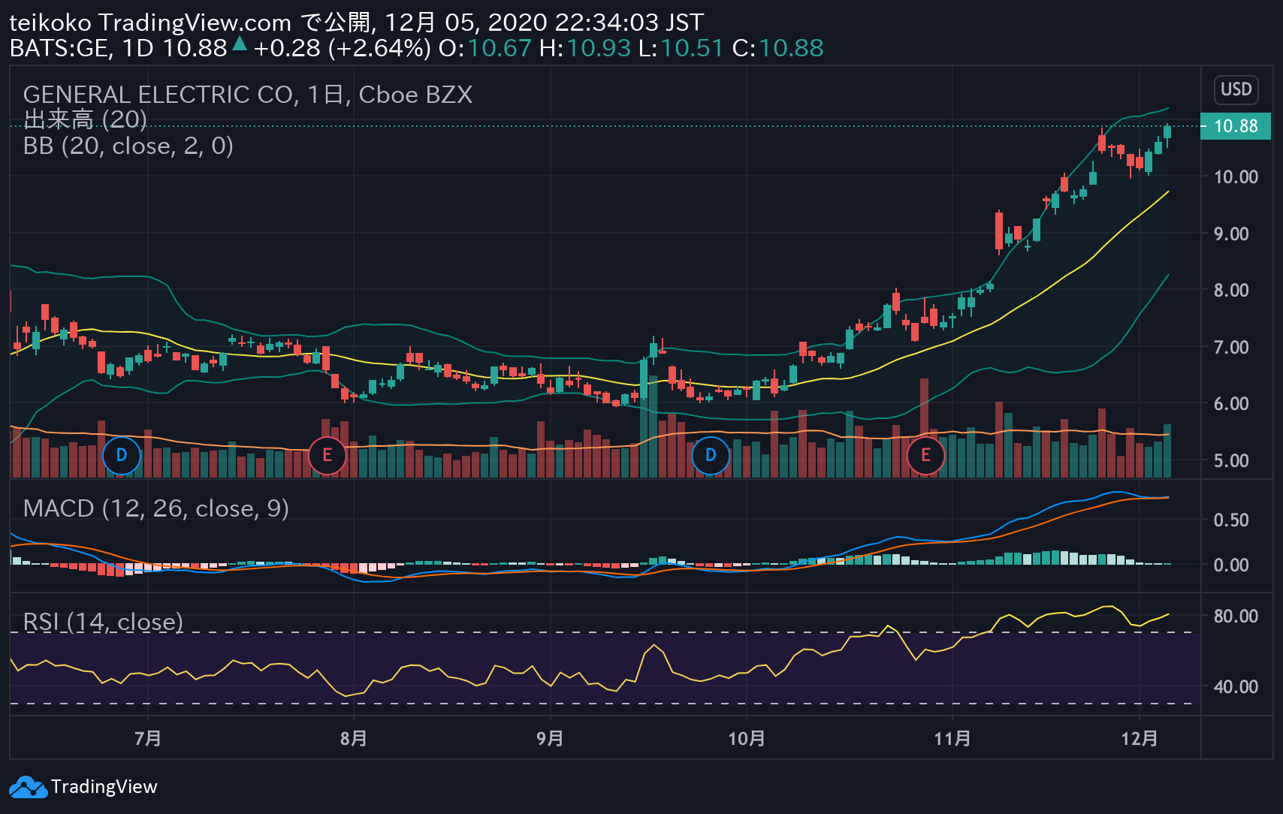Click the 6.00 price axis label

pos(1231,404)
